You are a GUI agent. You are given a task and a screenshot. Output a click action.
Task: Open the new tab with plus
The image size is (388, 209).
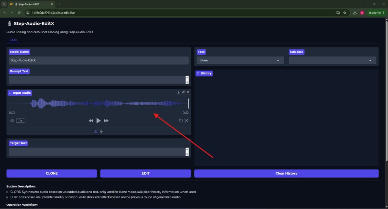[x=59, y=4]
